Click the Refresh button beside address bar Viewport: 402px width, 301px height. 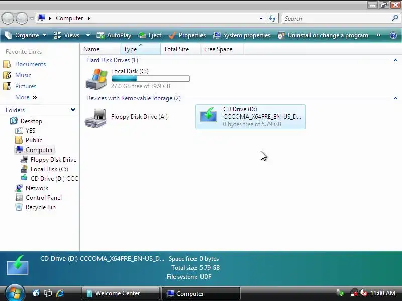(x=272, y=18)
